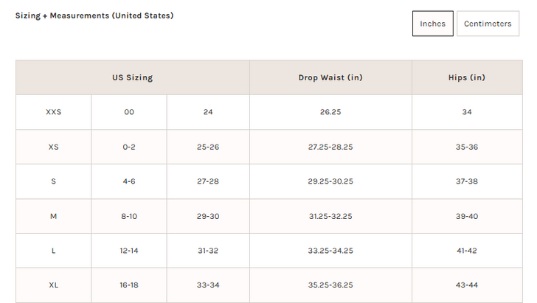Click drop waist value 26.25

(x=330, y=112)
